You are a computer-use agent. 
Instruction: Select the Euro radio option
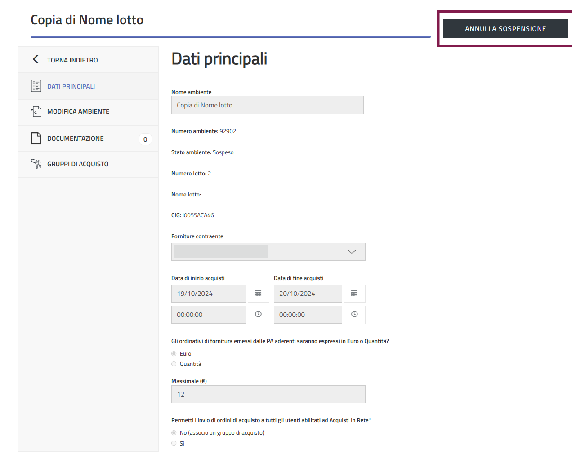click(174, 354)
